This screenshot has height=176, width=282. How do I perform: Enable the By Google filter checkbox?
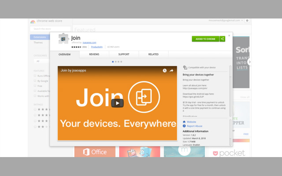coord(35,81)
